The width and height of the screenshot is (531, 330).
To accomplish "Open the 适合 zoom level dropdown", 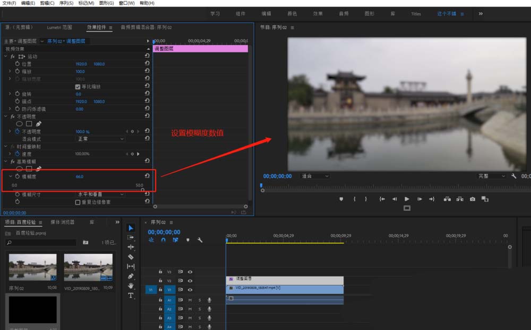I will [x=315, y=176].
